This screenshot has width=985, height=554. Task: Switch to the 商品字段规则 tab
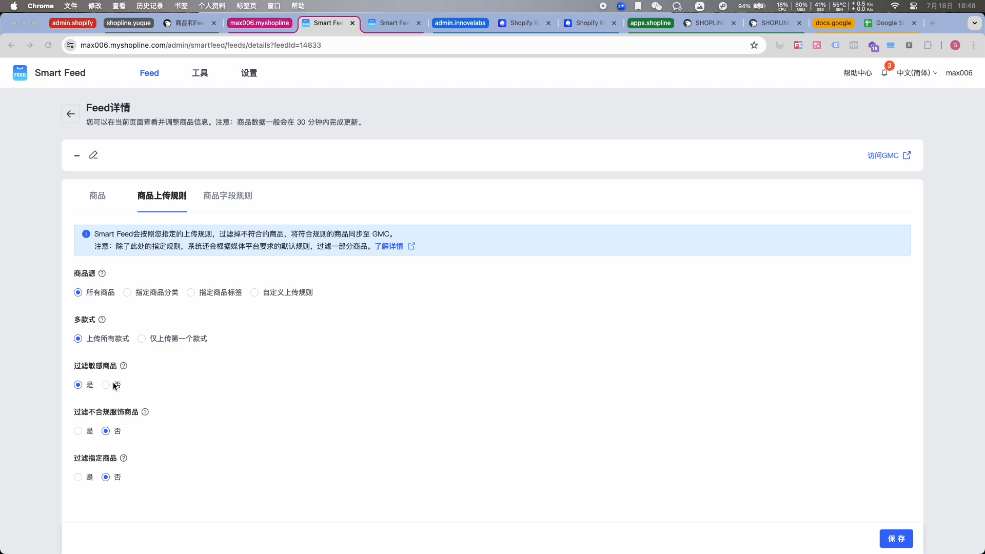tap(228, 195)
